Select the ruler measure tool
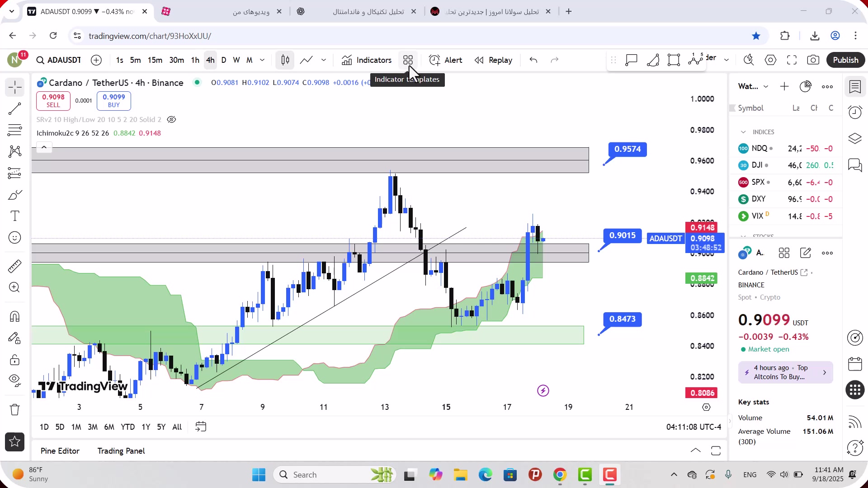Screen dimensions: 868x488 15,266
